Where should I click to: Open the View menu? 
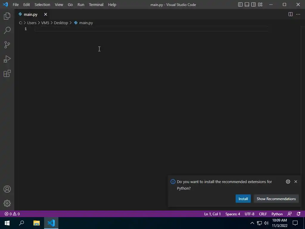59,4
